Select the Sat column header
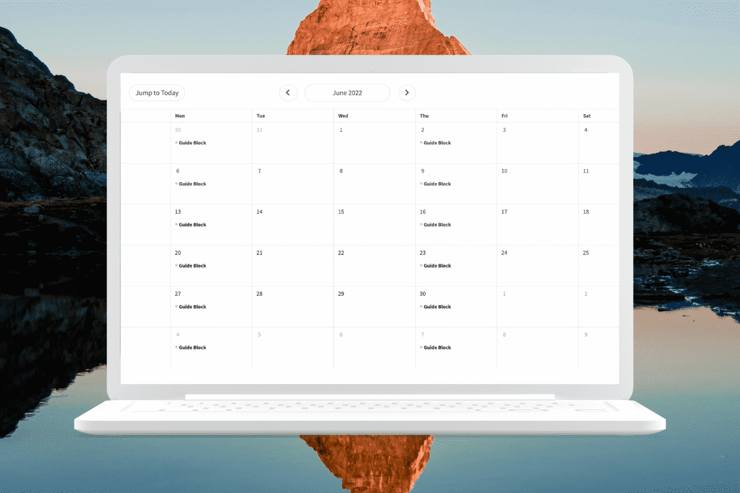Image resolution: width=740 pixels, height=493 pixels. pyautogui.click(x=586, y=116)
